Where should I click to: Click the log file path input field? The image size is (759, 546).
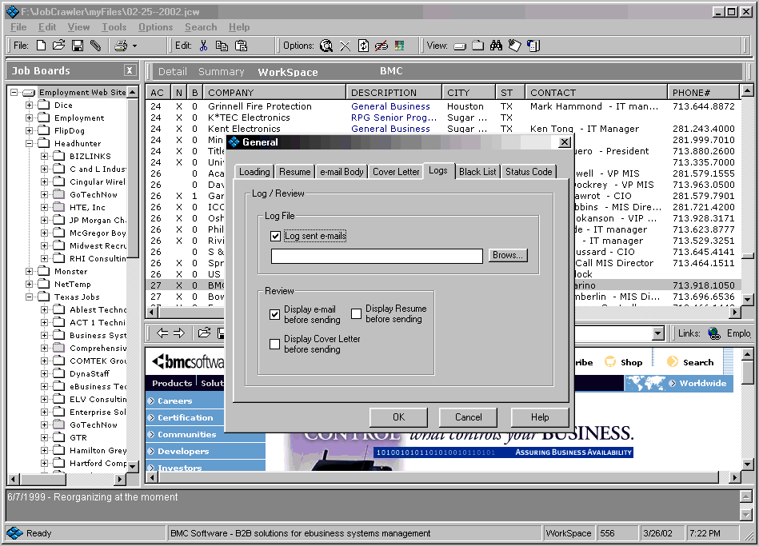(x=377, y=256)
